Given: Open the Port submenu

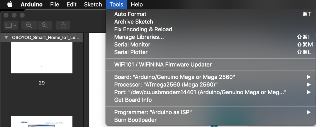Looking at the screenshot, I should tap(200, 92).
